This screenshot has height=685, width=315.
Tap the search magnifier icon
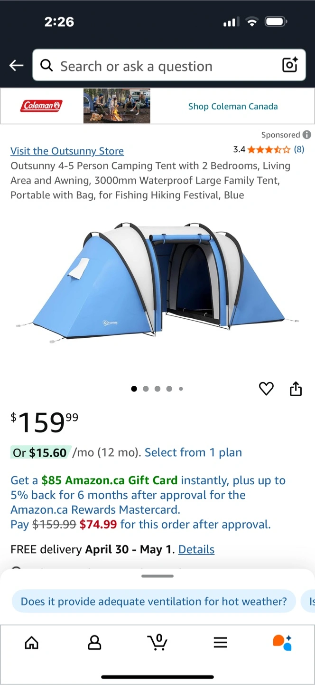pos(46,65)
